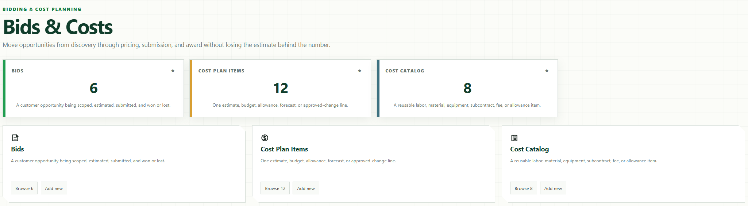Open the Bids stat card showing 6

tap(93, 88)
